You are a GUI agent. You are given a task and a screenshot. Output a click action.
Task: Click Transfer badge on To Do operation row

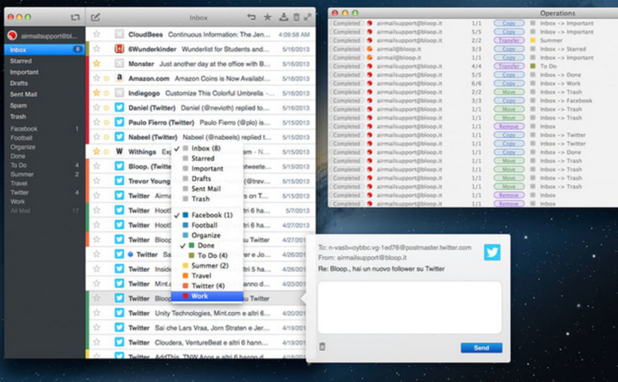509,66
